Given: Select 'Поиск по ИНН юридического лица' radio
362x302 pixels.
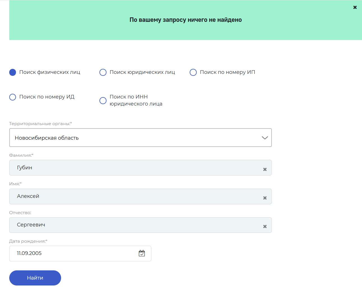Looking at the screenshot, I should tap(103, 100).
